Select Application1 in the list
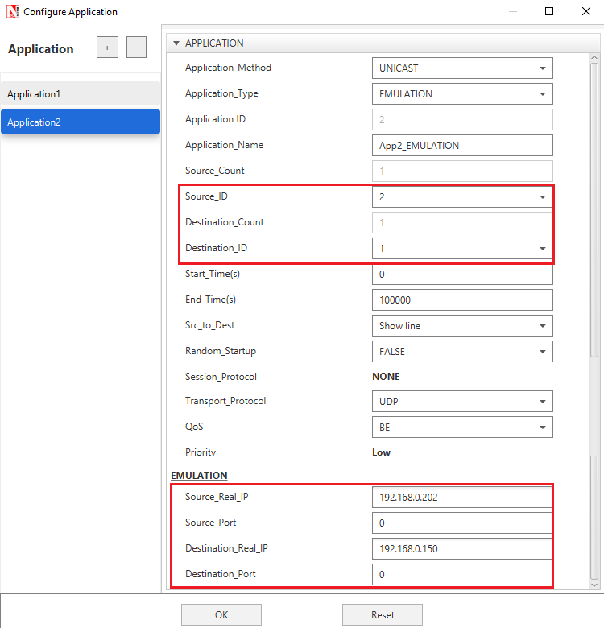 tap(81, 94)
